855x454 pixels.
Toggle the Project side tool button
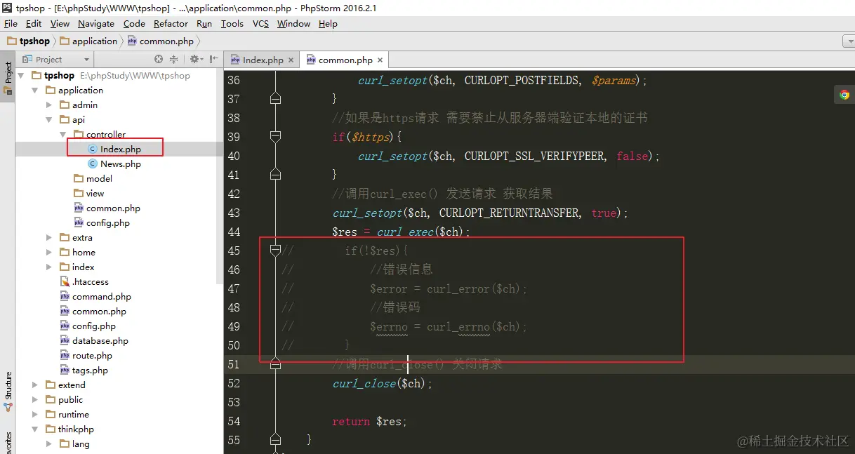pos(8,77)
